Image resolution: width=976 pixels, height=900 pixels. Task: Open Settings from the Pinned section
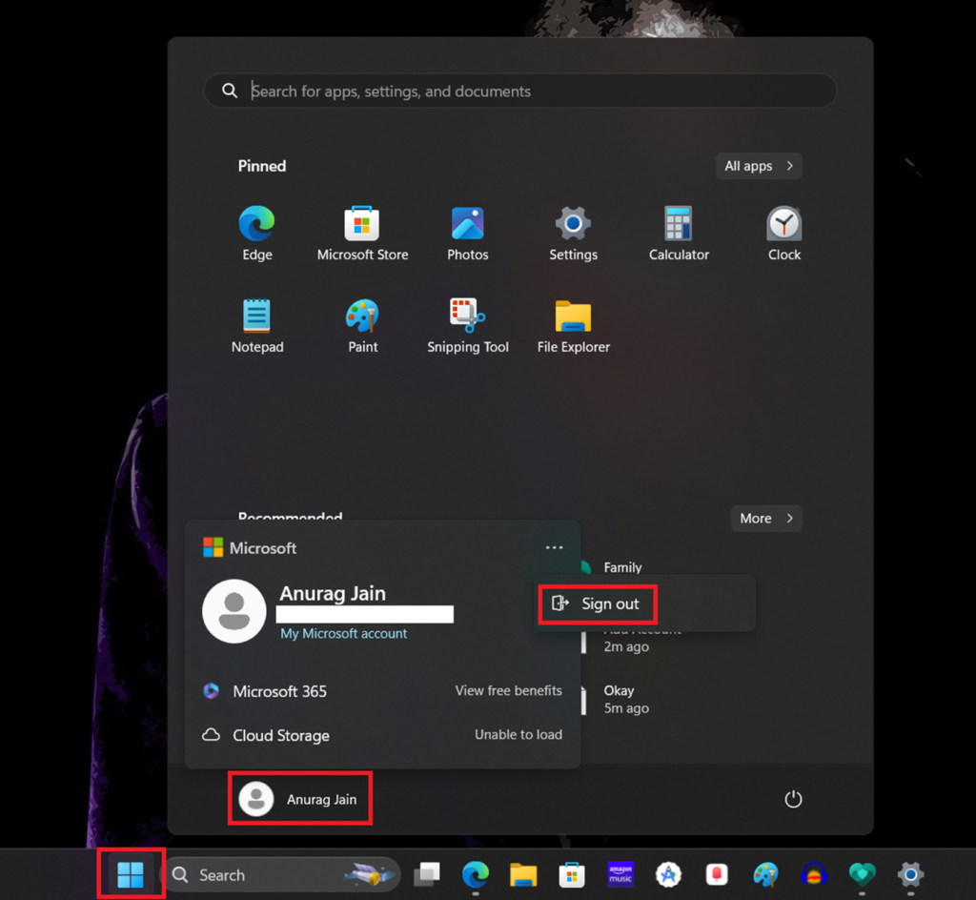point(573,234)
